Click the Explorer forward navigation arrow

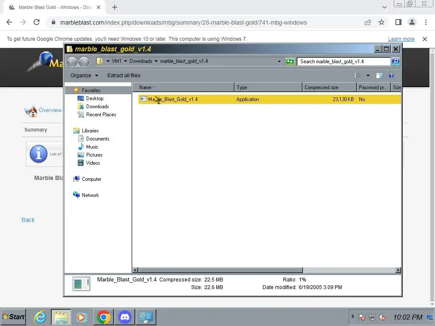click(x=84, y=61)
